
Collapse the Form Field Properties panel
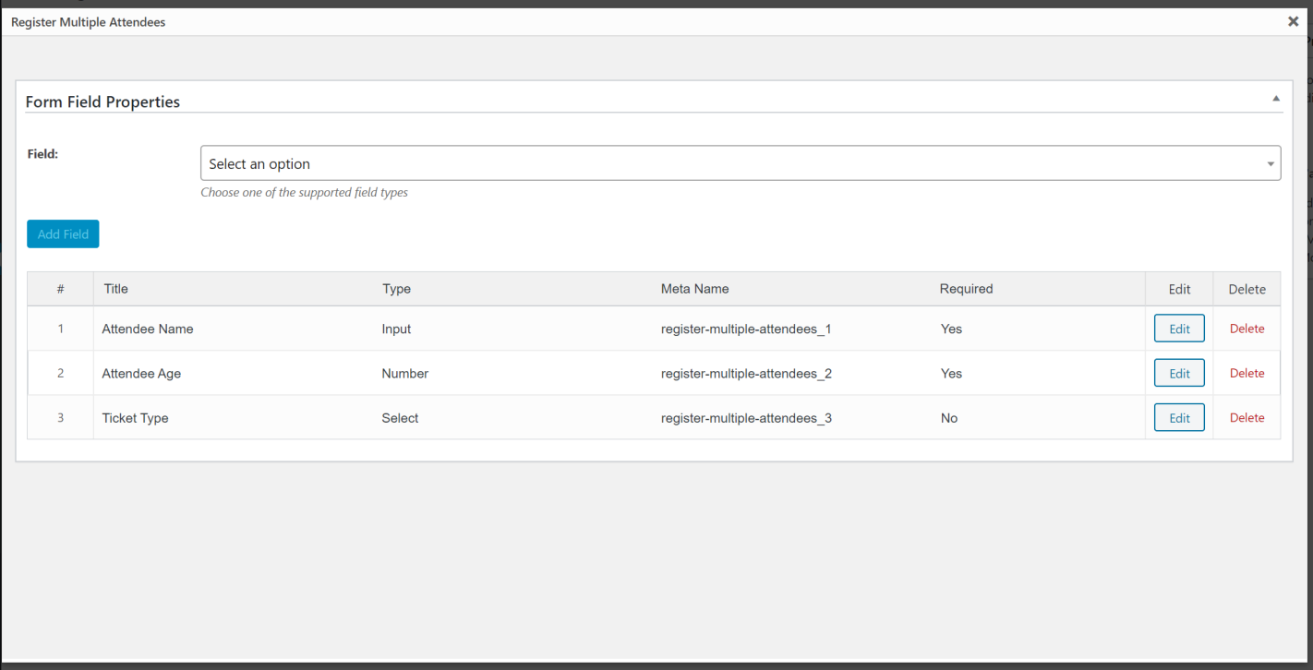click(1276, 99)
